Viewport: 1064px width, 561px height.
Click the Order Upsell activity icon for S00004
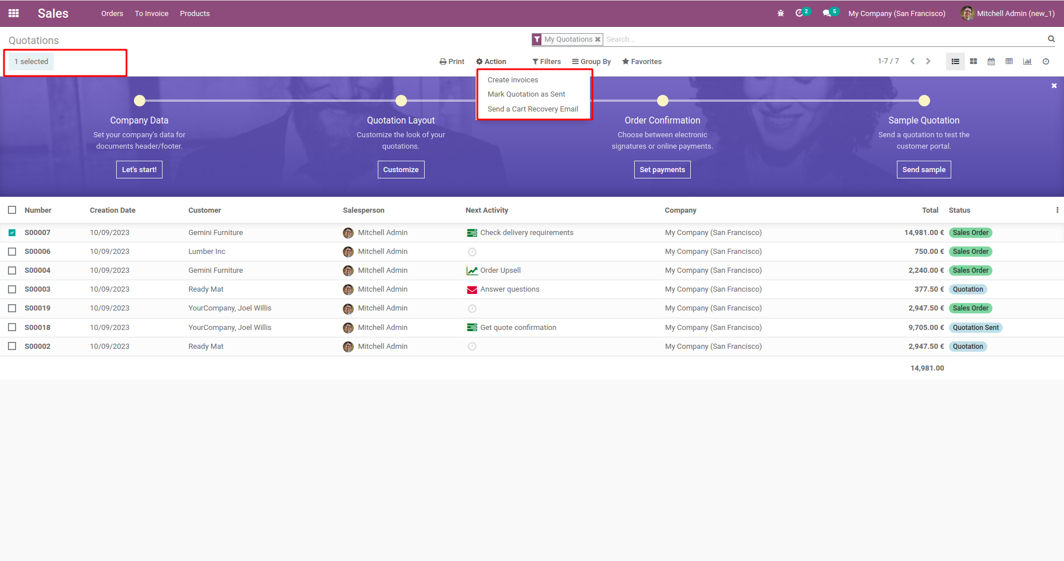[472, 270]
